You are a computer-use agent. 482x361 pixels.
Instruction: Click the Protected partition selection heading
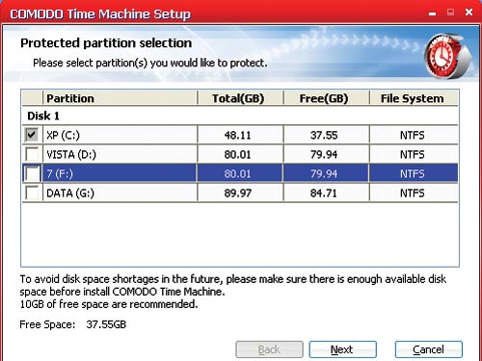click(x=106, y=43)
